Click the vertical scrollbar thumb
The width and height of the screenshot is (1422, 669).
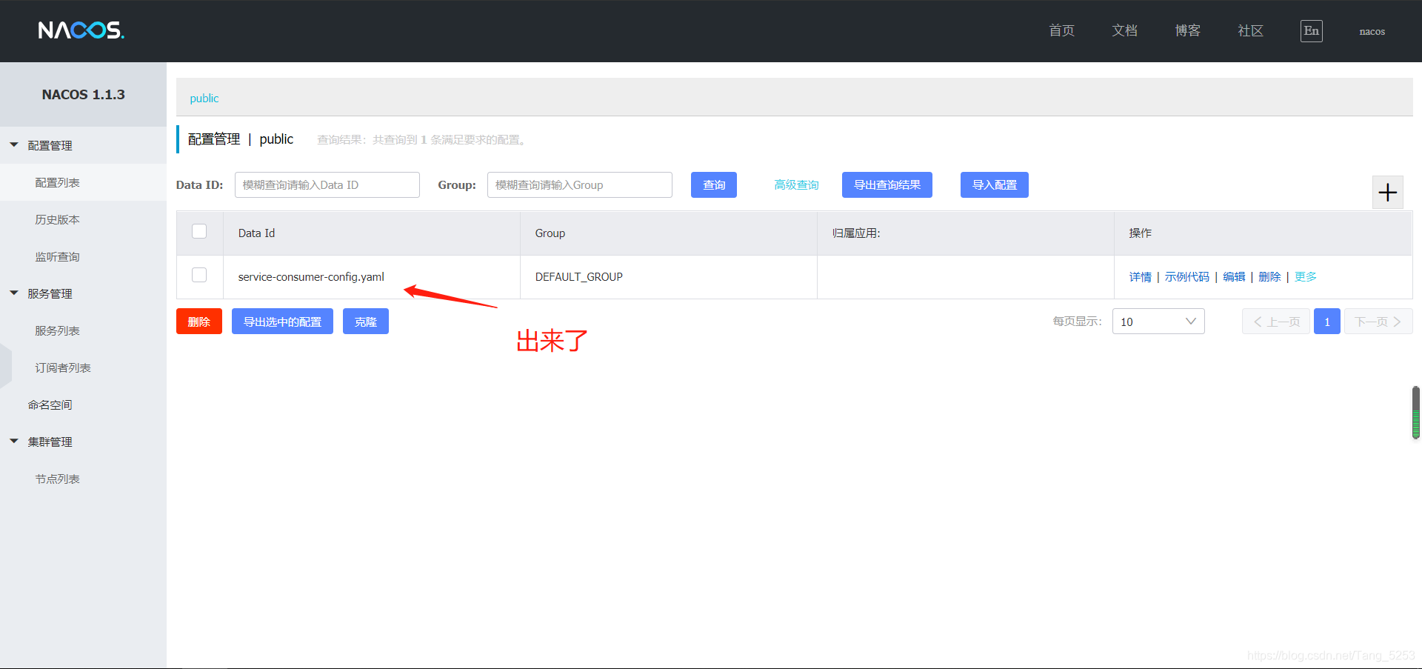(1416, 413)
